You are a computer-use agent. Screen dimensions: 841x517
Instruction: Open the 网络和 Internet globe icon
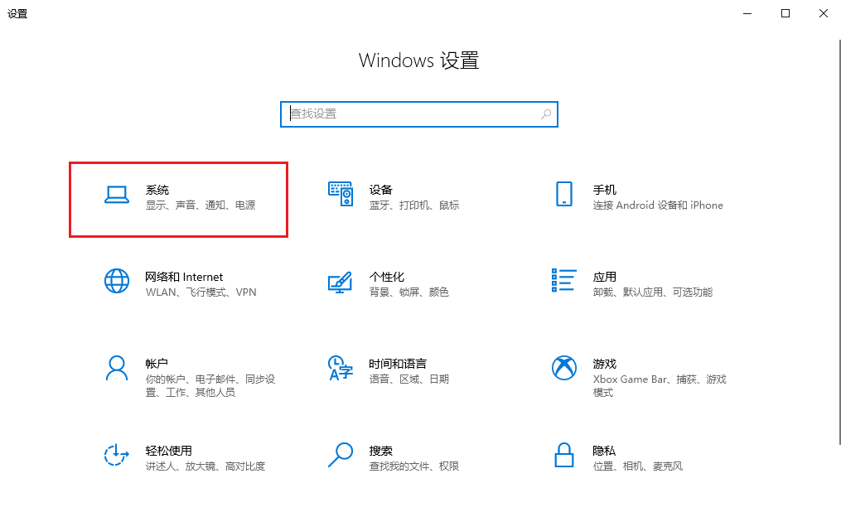(116, 281)
